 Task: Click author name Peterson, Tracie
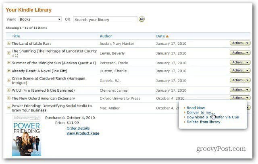(x=114, y=63)
